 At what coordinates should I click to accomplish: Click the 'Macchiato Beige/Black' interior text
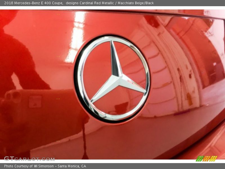(x=136, y=3)
